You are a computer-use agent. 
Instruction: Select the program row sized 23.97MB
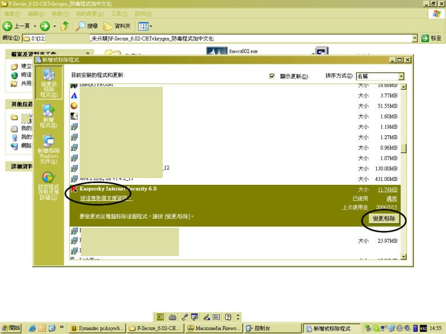click(x=235, y=241)
